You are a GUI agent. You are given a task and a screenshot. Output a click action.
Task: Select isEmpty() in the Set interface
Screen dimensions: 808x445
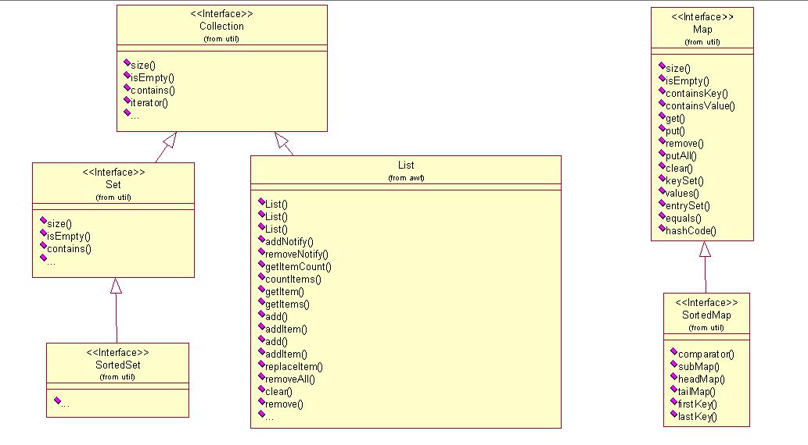[x=69, y=237]
